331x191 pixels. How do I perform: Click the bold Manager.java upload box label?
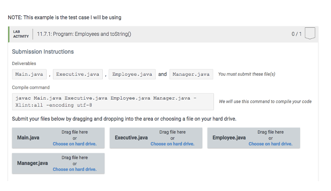point(32,163)
